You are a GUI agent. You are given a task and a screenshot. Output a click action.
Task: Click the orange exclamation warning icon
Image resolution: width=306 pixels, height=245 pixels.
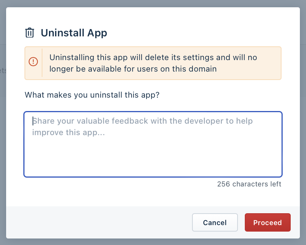[33, 62]
